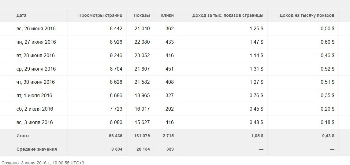Screen dimensions: 350x165
Task: Select the ср, 29 июня 2016 date
Action: point(36,69)
